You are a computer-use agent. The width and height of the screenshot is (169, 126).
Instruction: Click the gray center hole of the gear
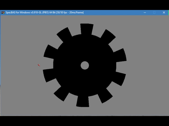(85, 65)
